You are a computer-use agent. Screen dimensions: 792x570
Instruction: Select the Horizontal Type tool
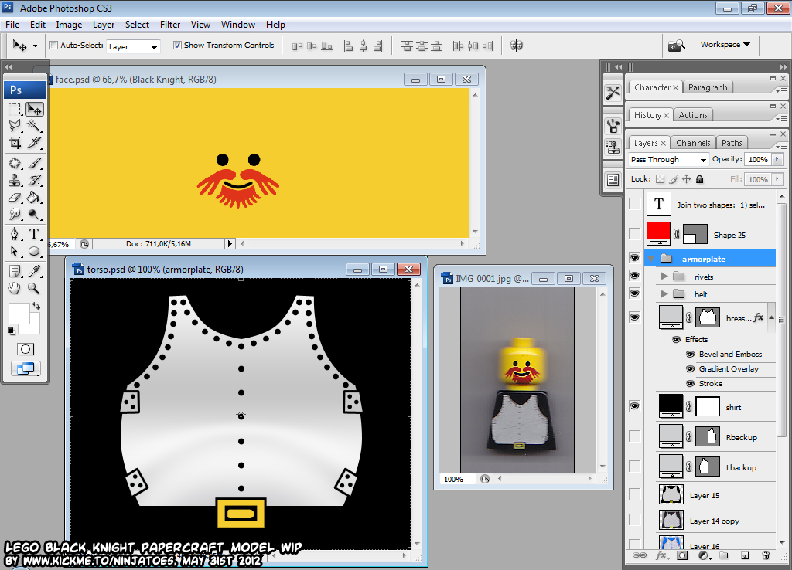coord(34,234)
